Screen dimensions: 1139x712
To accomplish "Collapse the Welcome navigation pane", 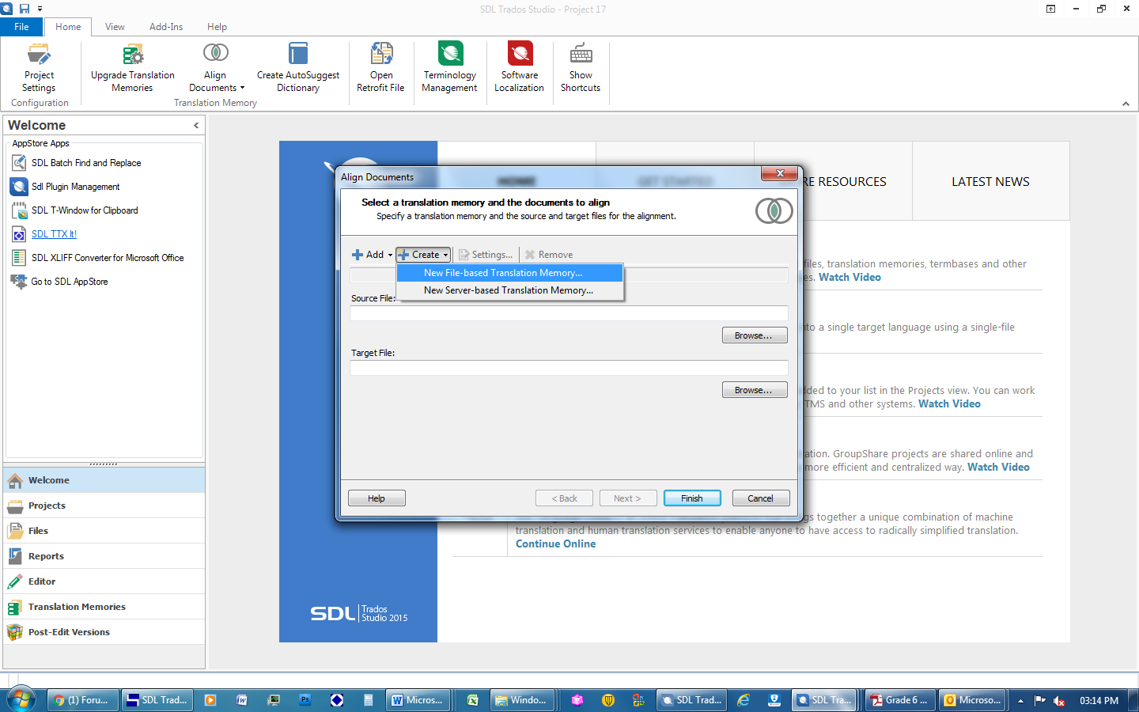I will click(196, 125).
